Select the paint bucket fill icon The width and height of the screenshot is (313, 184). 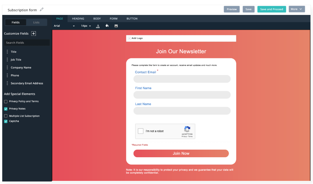coord(107,26)
